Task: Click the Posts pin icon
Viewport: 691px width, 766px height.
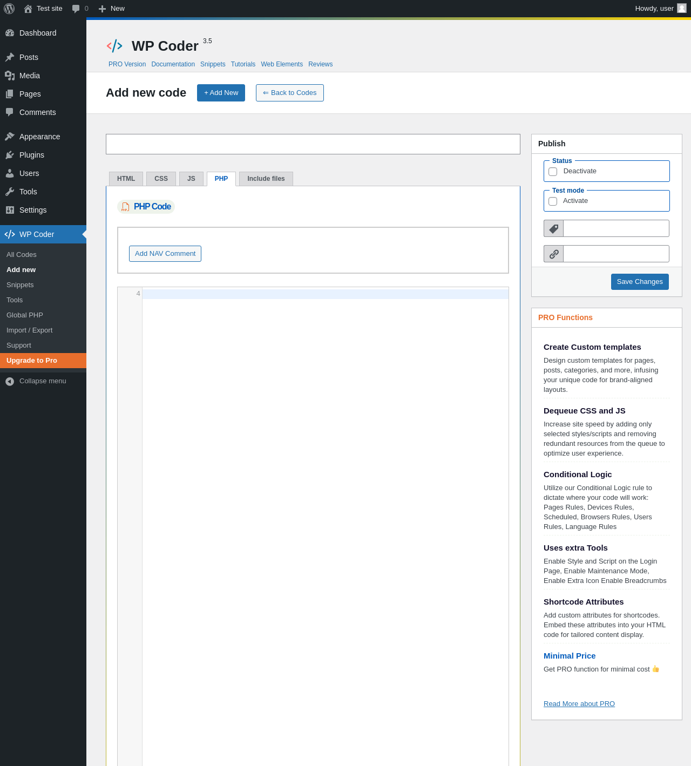Action: click(10, 57)
